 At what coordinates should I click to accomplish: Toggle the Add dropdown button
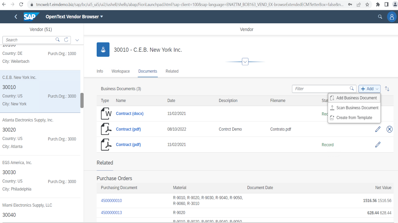click(369, 89)
